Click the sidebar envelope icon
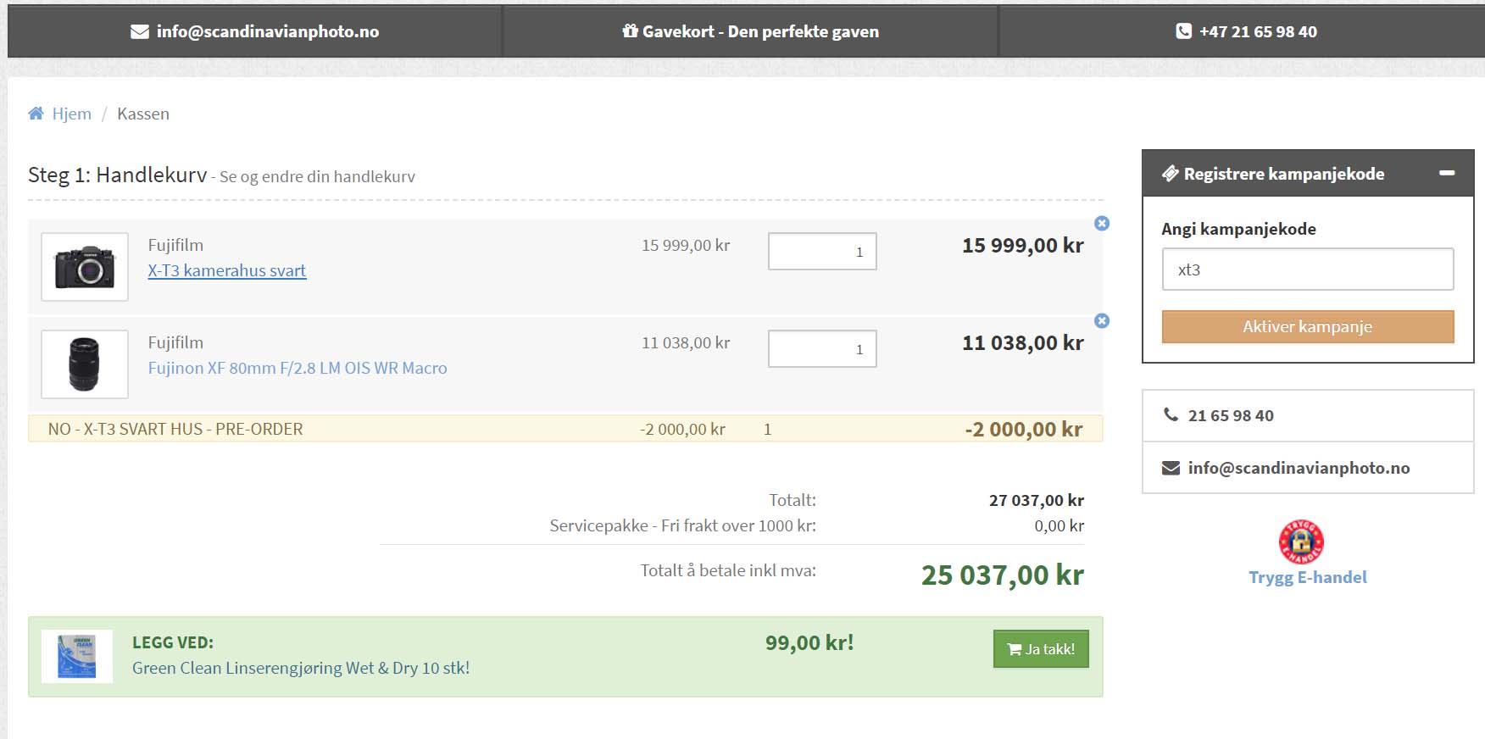Image resolution: width=1485 pixels, height=739 pixels. (x=1171, y=468)
